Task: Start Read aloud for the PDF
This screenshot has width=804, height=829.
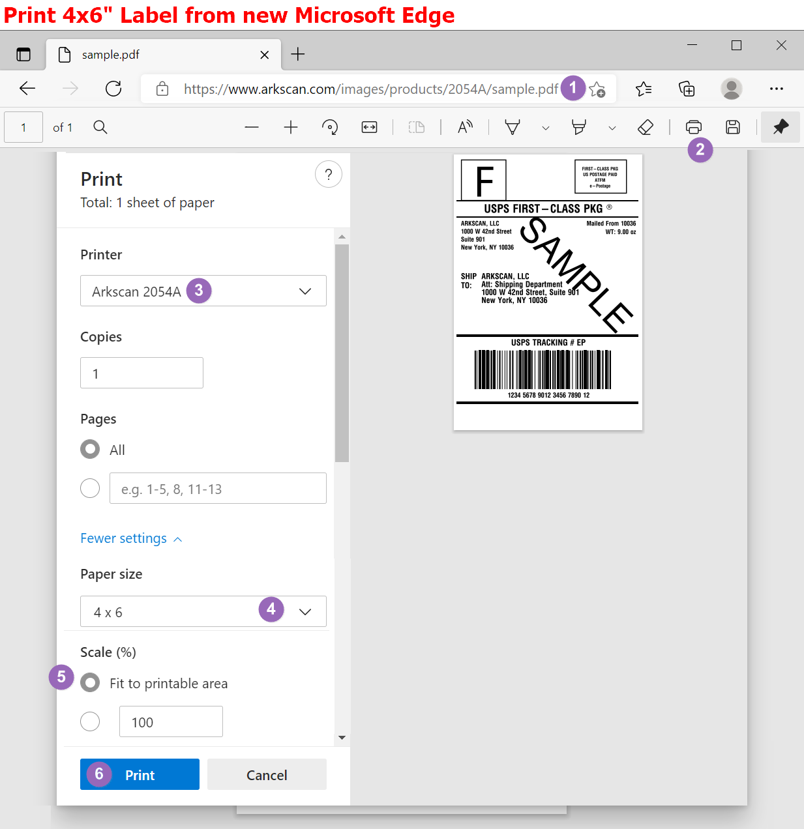Action: tap(465, 127)
